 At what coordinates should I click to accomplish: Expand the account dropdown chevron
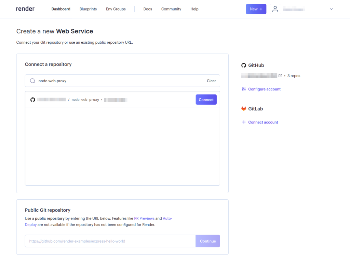331,9
